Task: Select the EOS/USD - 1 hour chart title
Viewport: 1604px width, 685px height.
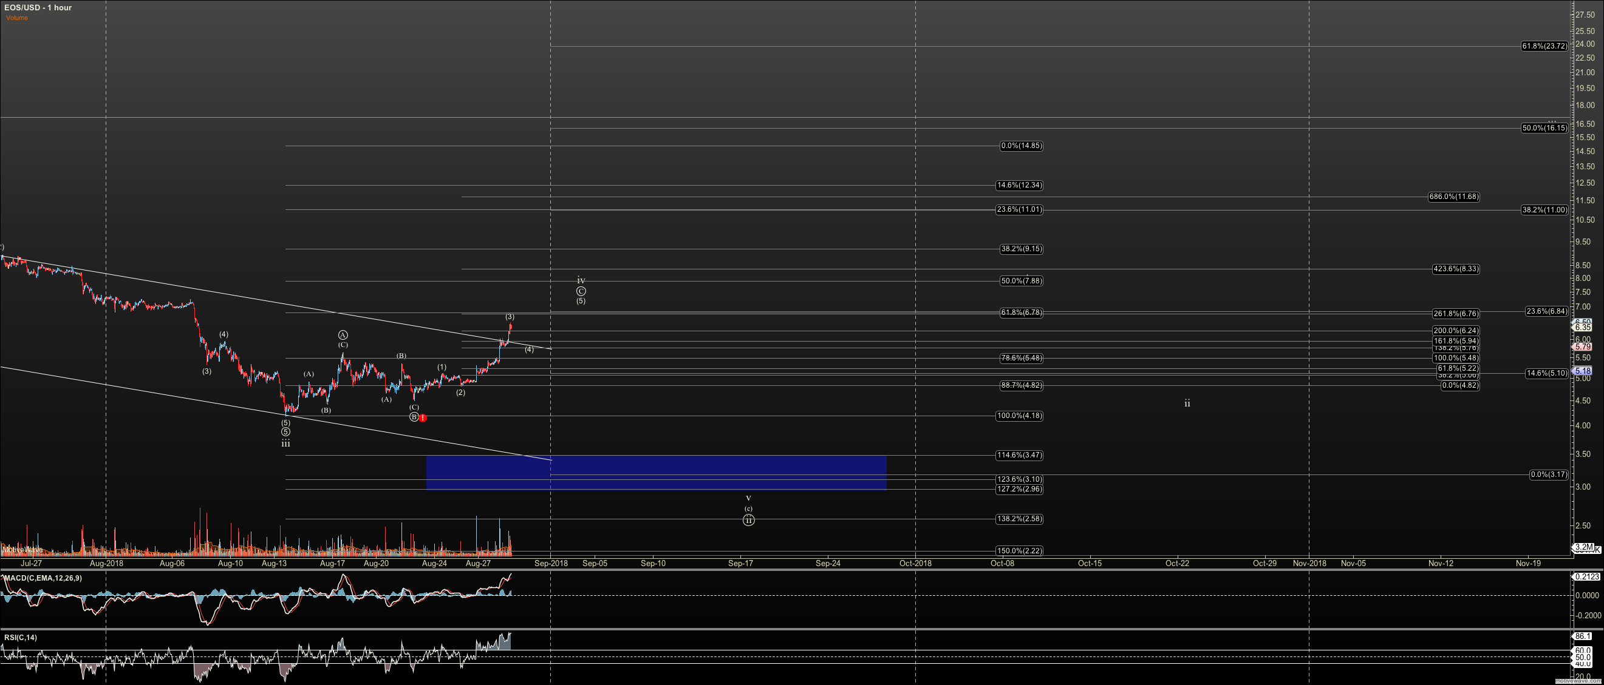Action: point(39,7)
